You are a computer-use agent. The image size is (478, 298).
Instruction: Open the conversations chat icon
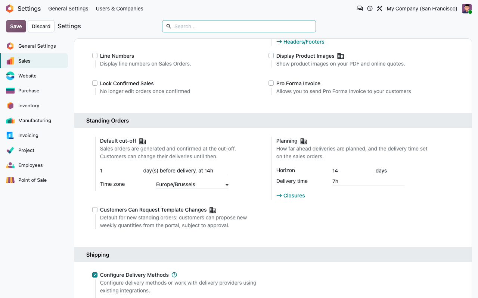click(x=360, y=9)
